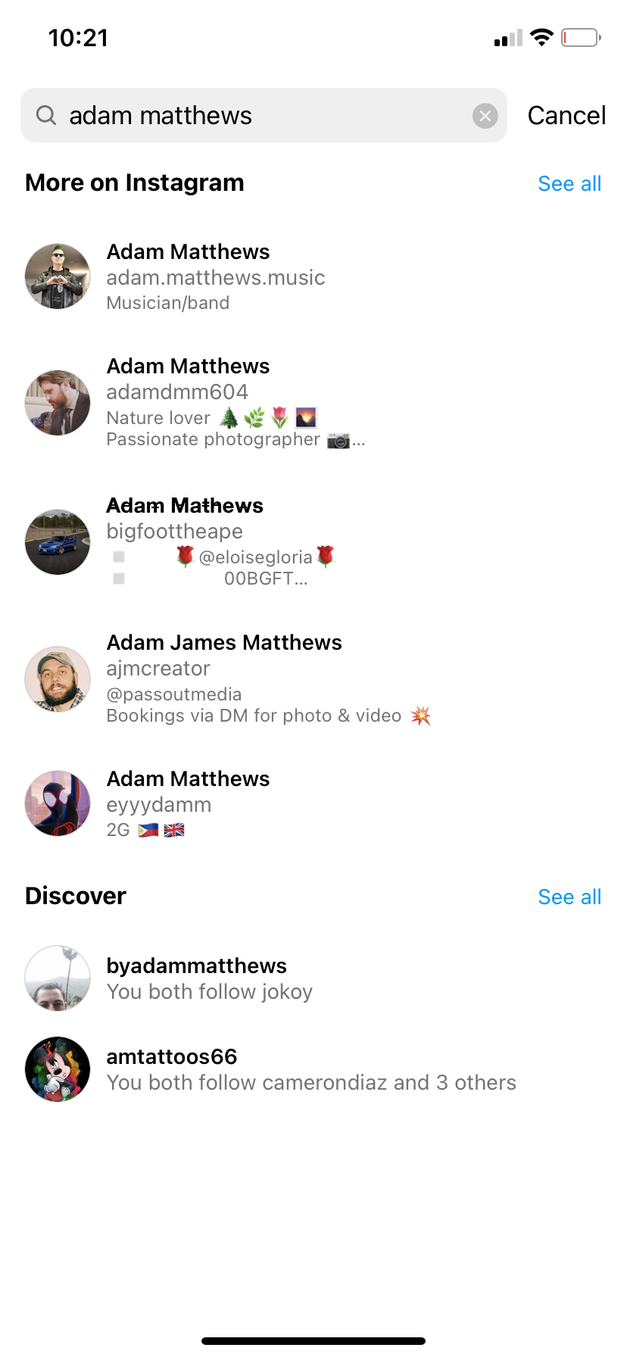This screenshot has width=627, height=1357.
Task: Clear the search text with the X icon
Action: pos(485,116)
